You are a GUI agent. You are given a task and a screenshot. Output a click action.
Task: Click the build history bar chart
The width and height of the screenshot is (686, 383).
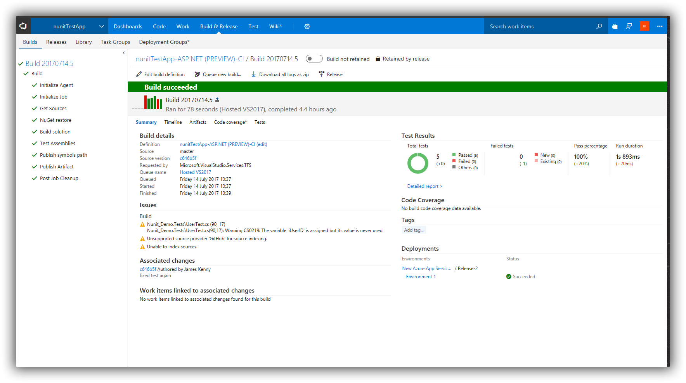153,102
